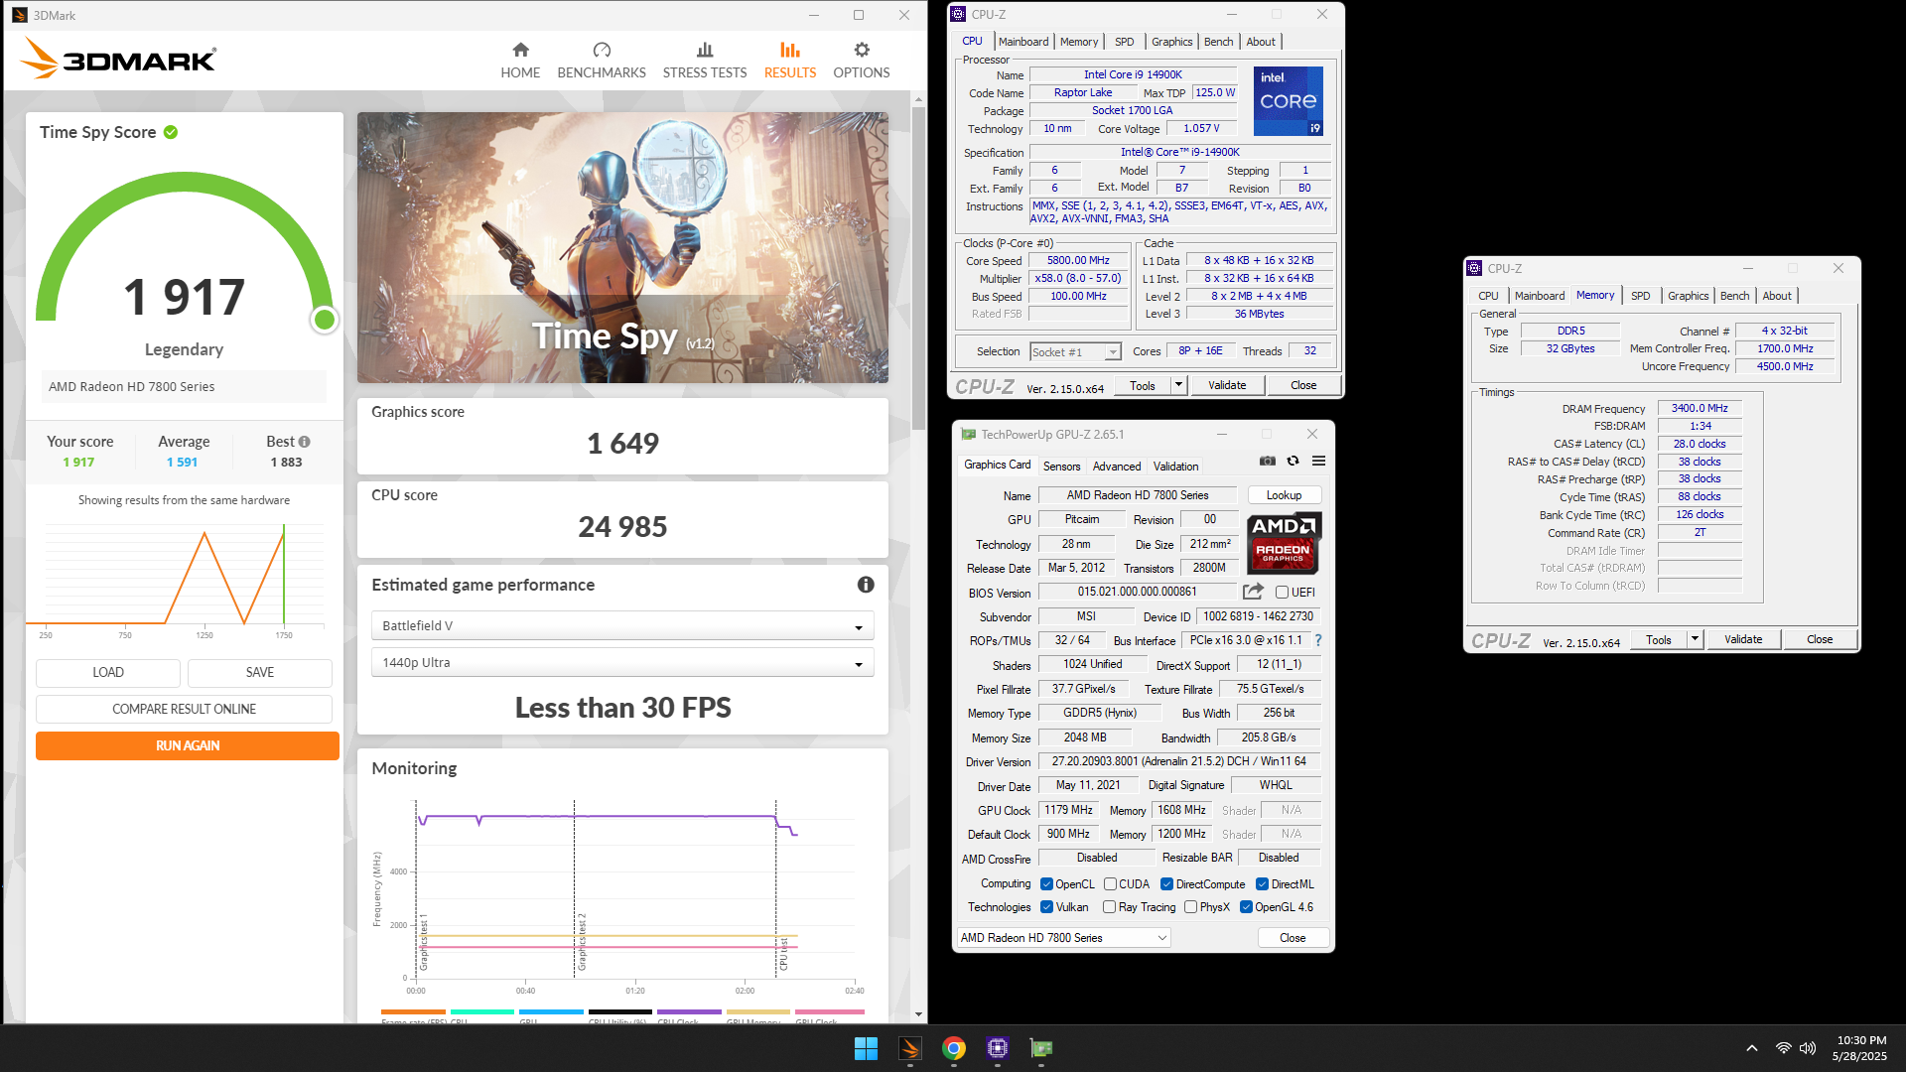Open the OPTIONS gear in 3DMark

click(x=862, y=50)
